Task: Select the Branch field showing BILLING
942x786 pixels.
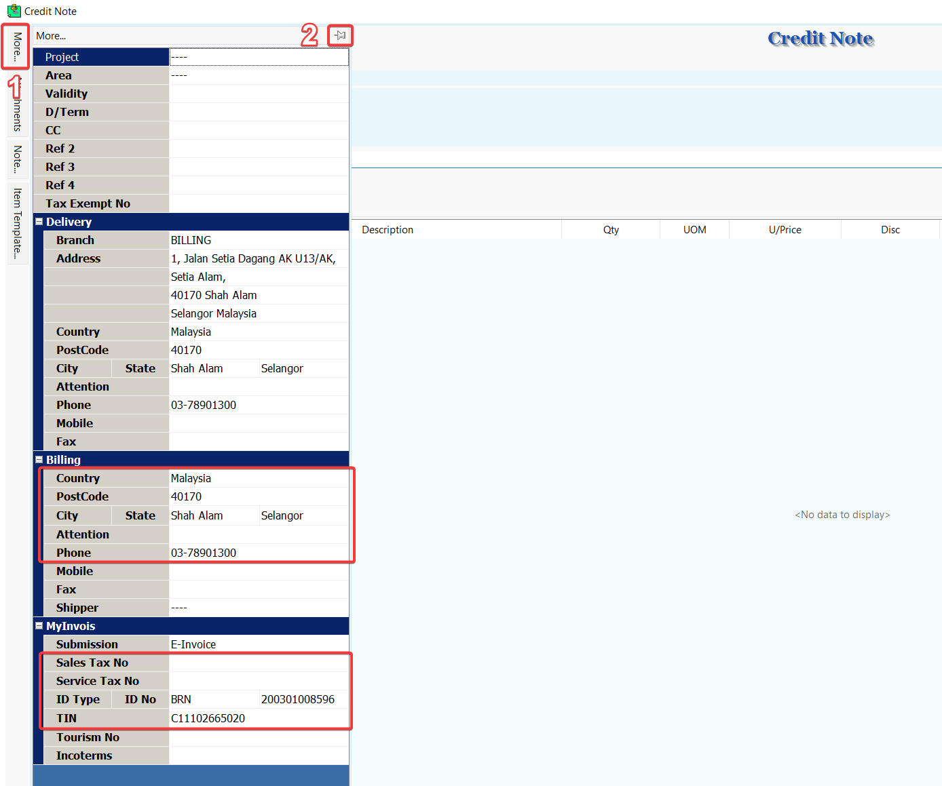Action: (258, 240)
